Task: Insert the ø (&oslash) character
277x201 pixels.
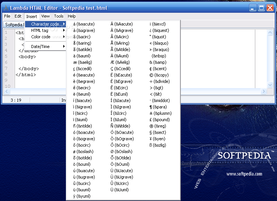Action: [x=83, y=151]
